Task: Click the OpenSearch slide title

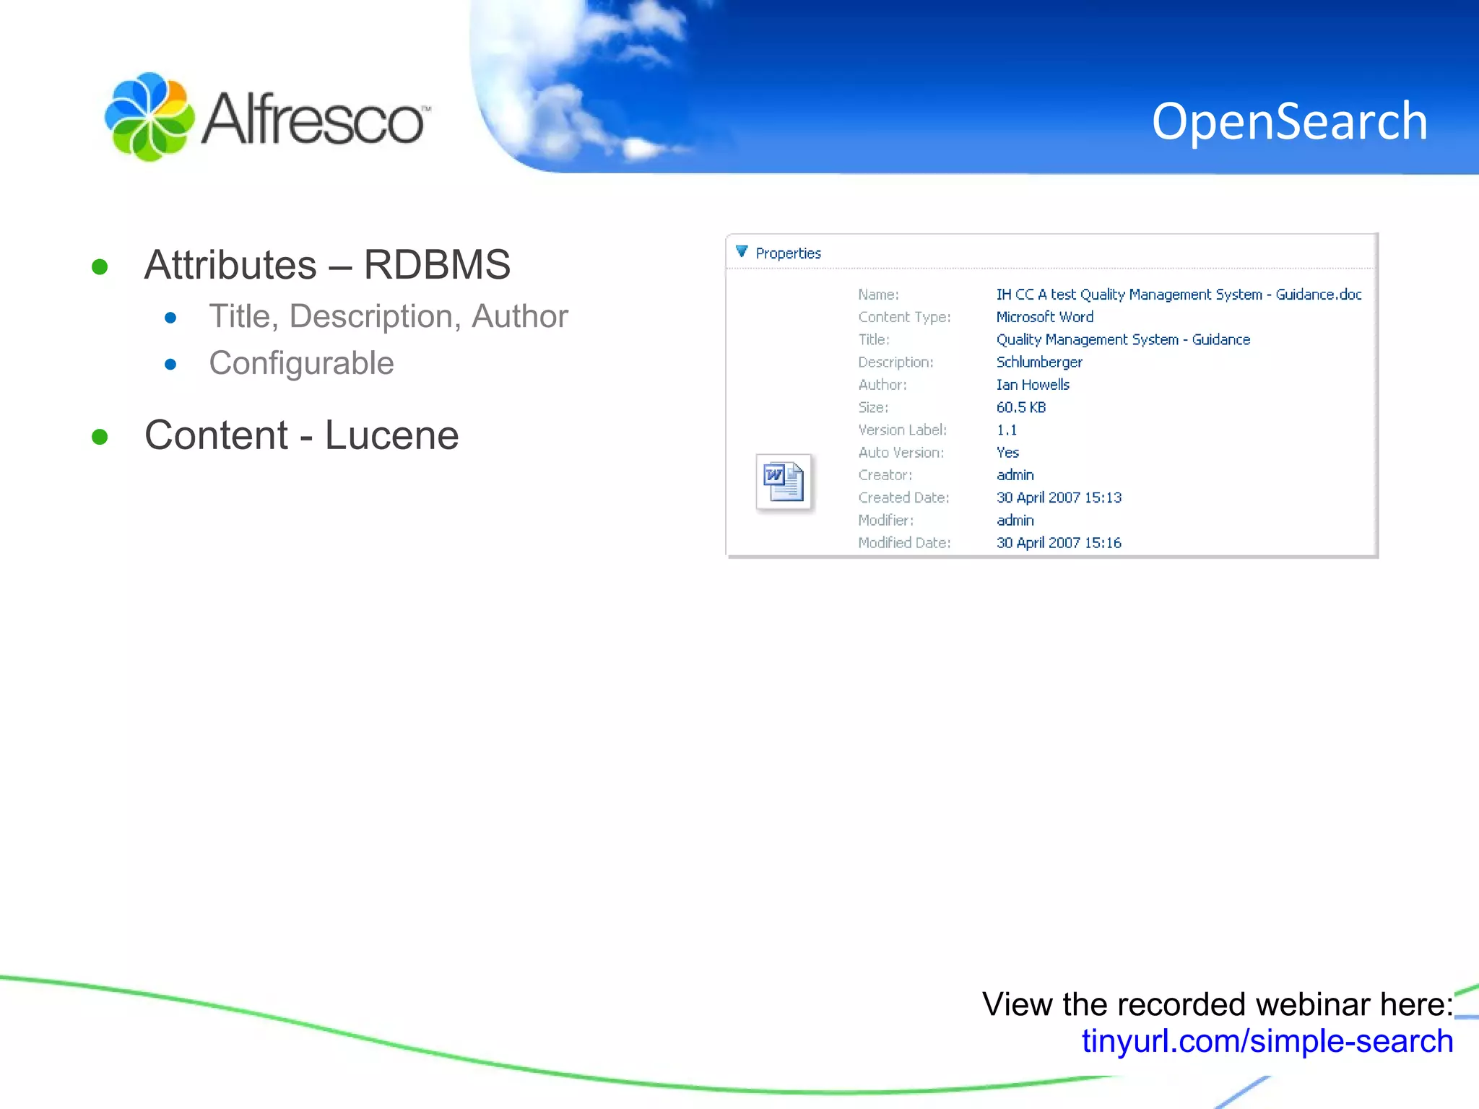Action: [1289, 121]
